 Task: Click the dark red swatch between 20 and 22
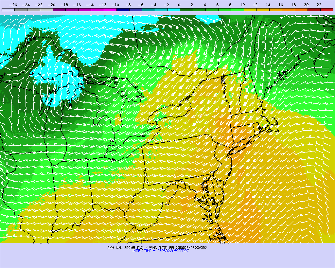(x=314, y=9)
